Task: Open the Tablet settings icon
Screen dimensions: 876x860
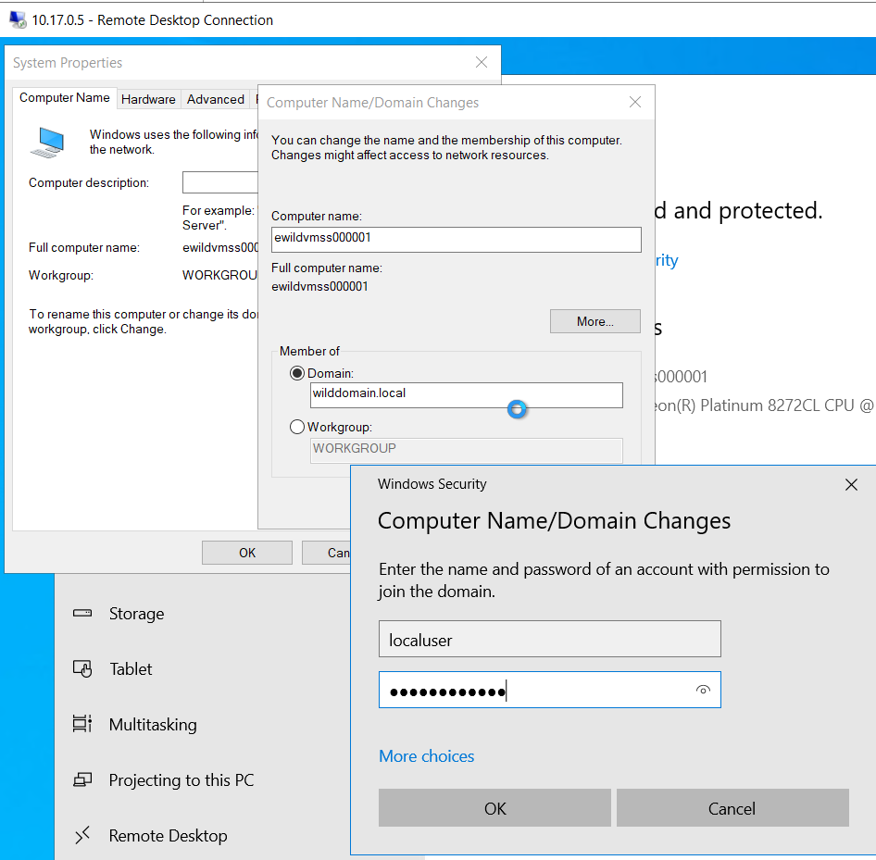Action: (x=82, y=668)
